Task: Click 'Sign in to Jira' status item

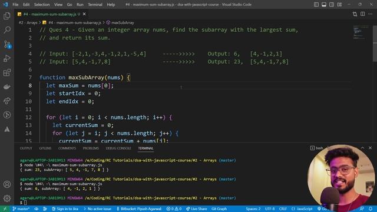Action: [65, 209]
